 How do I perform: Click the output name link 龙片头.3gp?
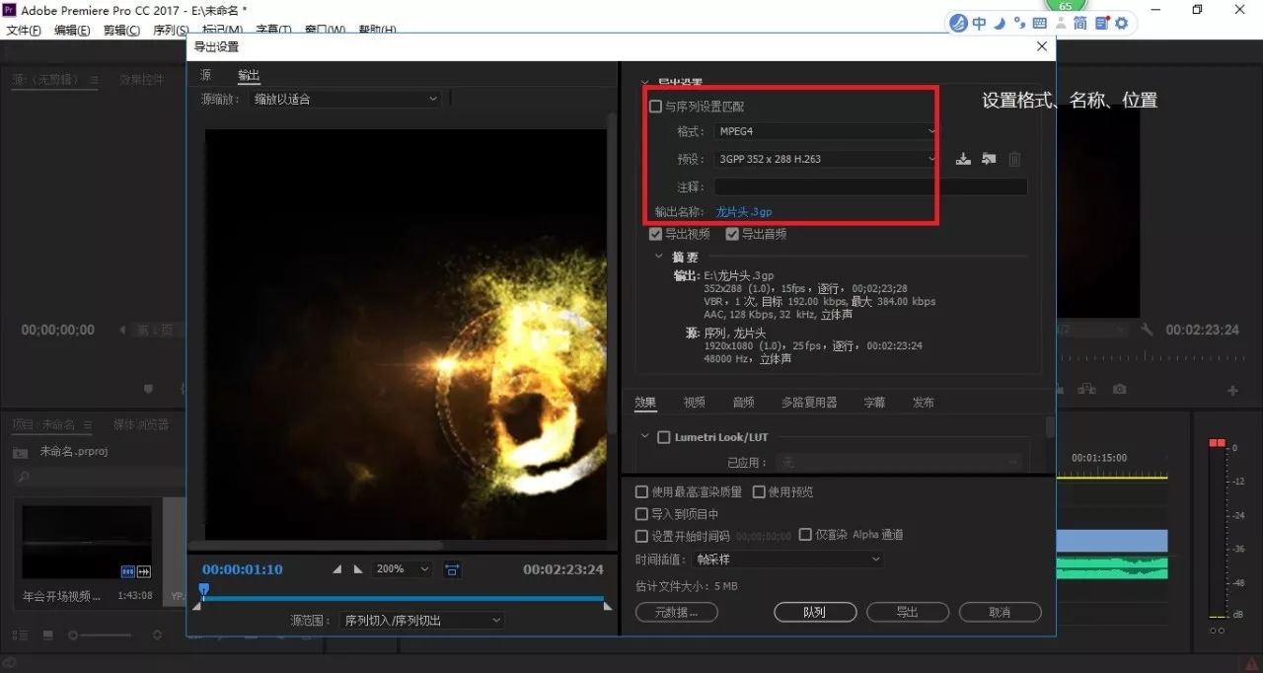[x=744, y=211]
